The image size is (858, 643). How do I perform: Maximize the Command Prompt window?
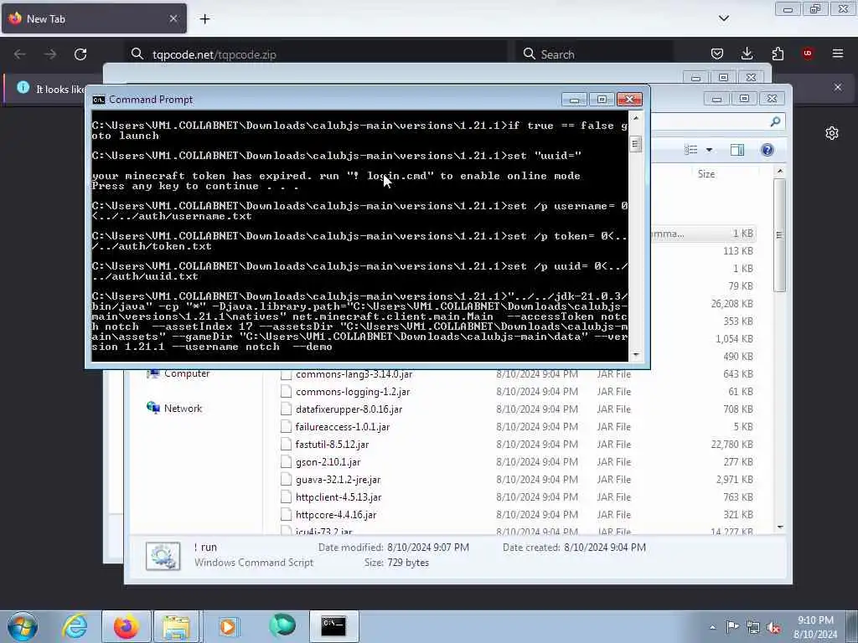coord(602,99)
